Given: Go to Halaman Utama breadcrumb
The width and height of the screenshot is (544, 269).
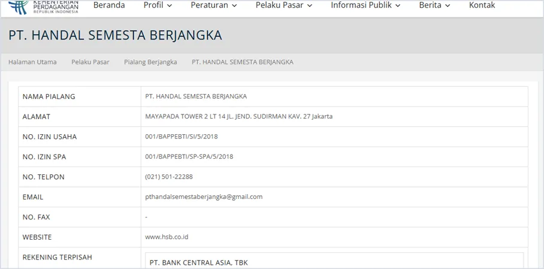Looking at the screenshot, I should click(32, 62).
